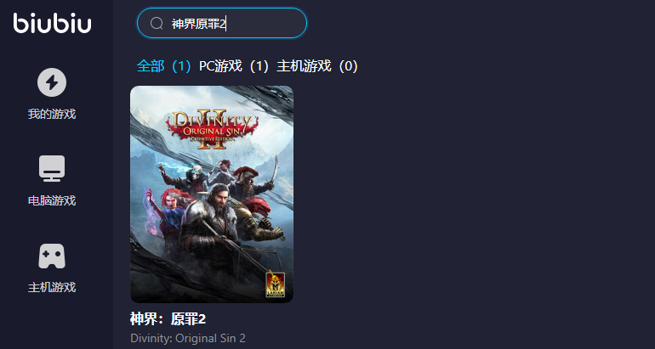This screenshot has width=655, height=349.
Task: Click the Larian Studios badge on cover
Action: [x=276, y=284]
